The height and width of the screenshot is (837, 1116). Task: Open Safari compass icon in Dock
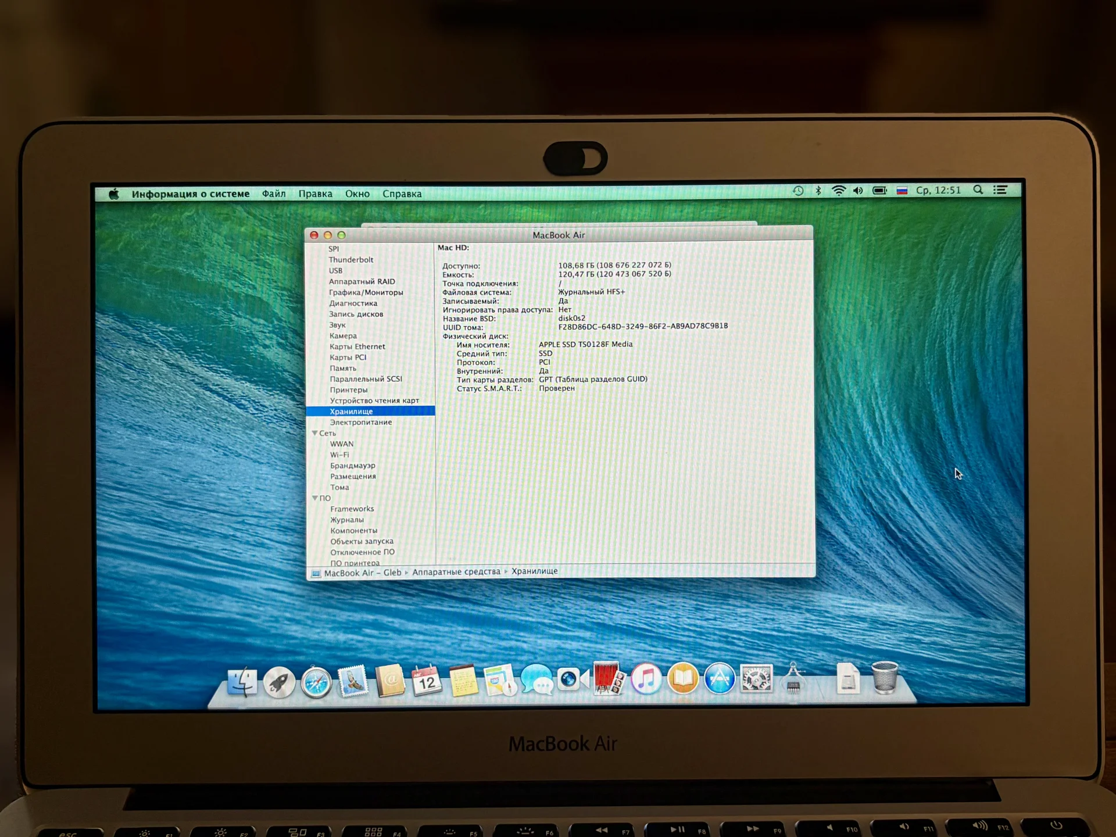[316, 682]
